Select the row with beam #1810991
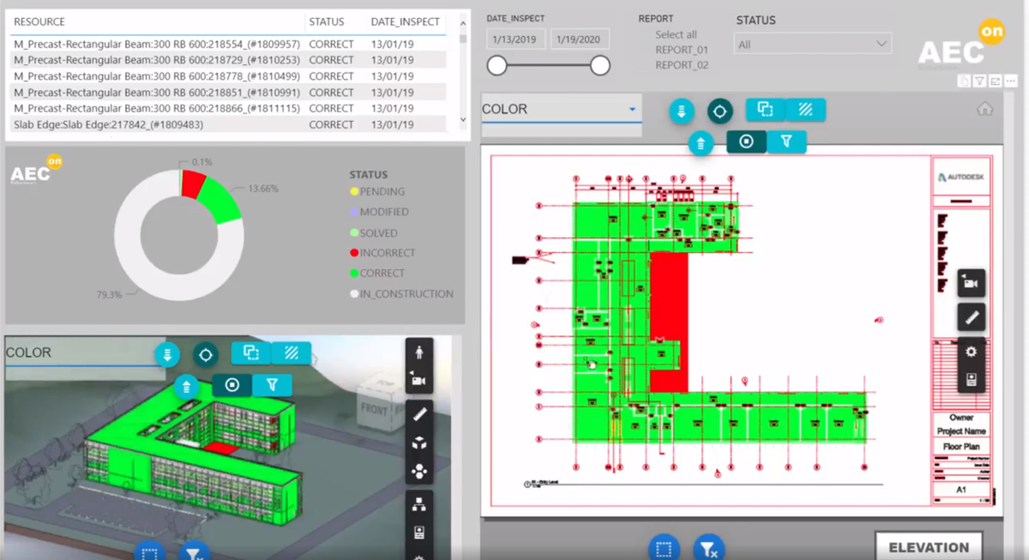This screenshot has width=1029, height=560. pyautogui.click(x=228, y=93)
